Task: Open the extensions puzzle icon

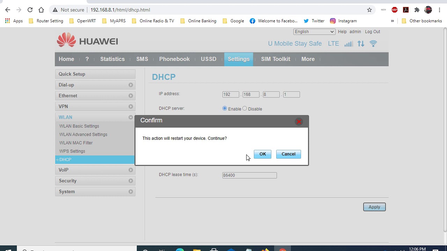Action: 417,10
